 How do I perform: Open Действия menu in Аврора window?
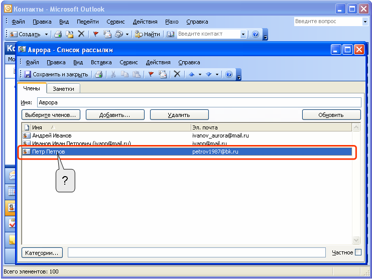158,62
